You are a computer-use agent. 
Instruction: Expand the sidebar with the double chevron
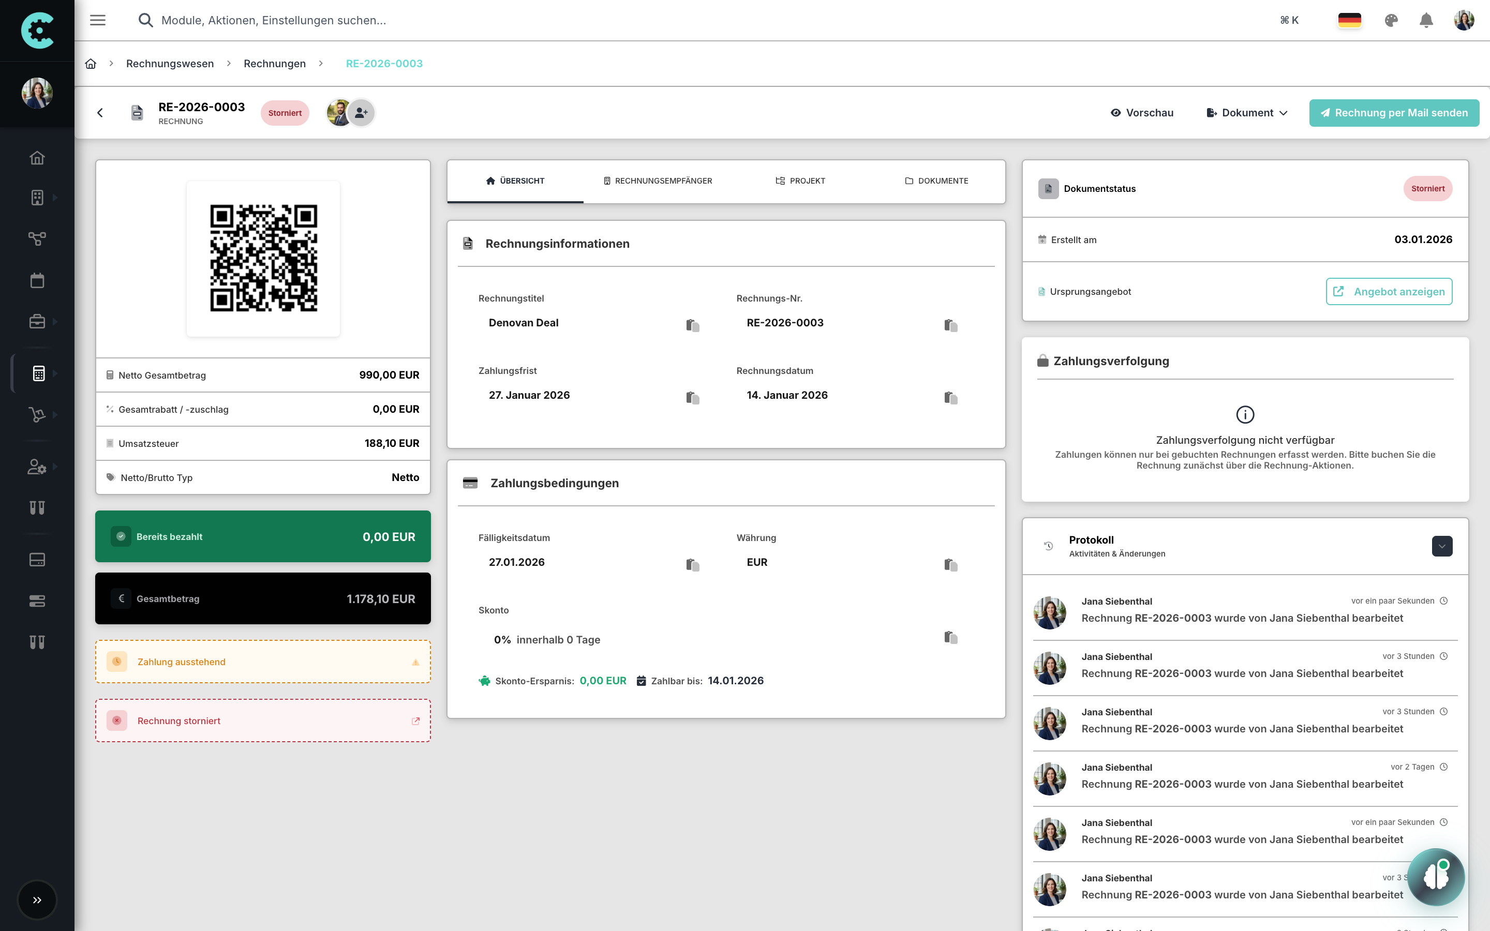(37, 899)
